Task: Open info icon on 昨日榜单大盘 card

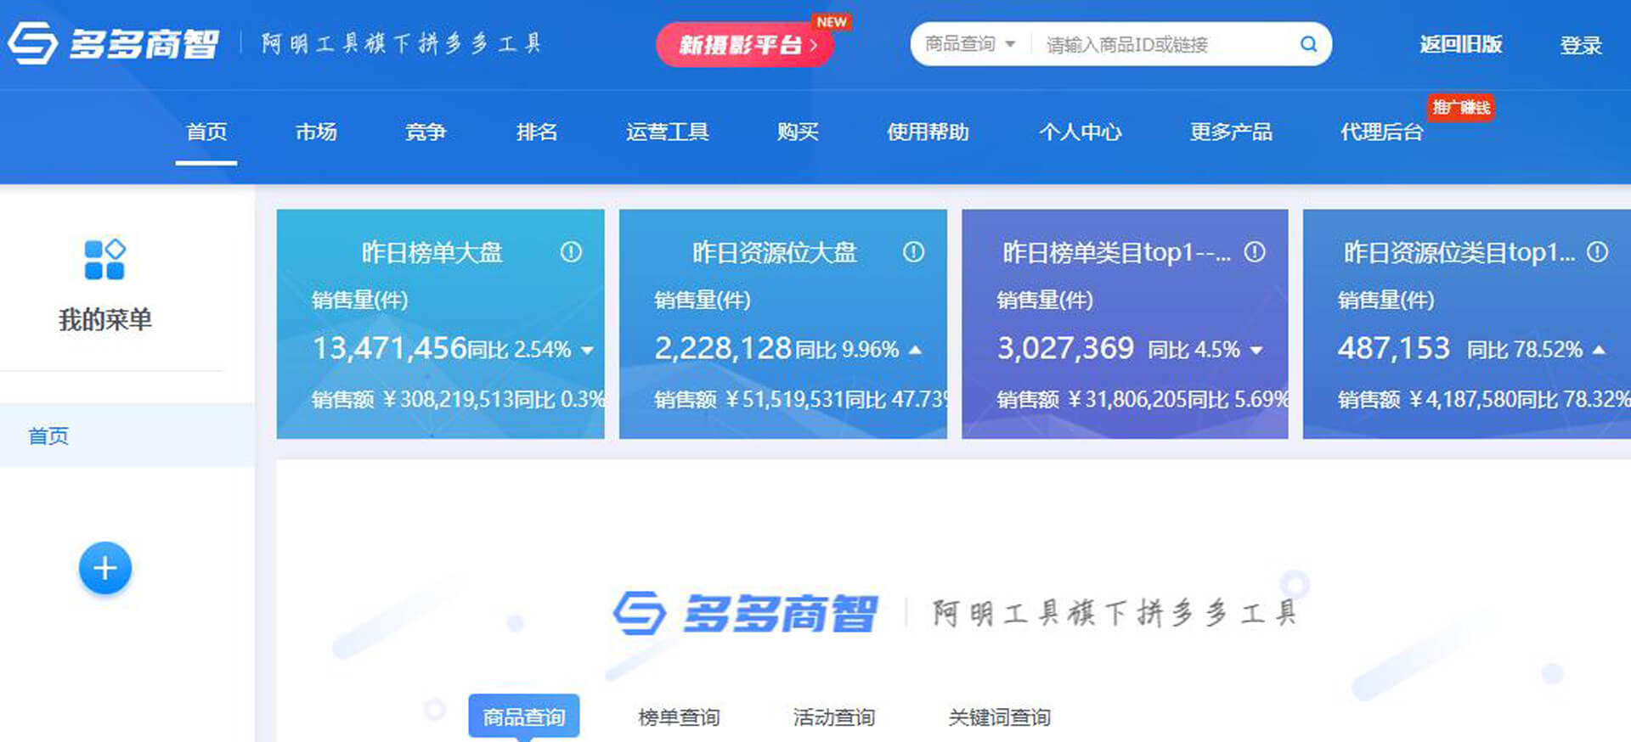Action: (x=571, y=252)
